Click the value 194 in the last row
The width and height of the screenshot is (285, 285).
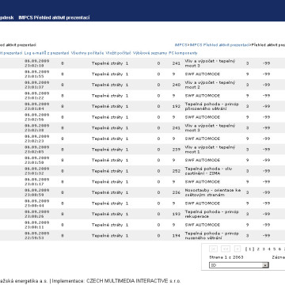point(177,236)
